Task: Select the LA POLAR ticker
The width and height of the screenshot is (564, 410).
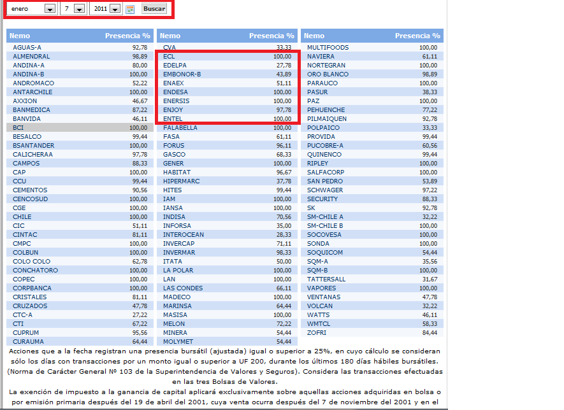Action: coord(178,270)
